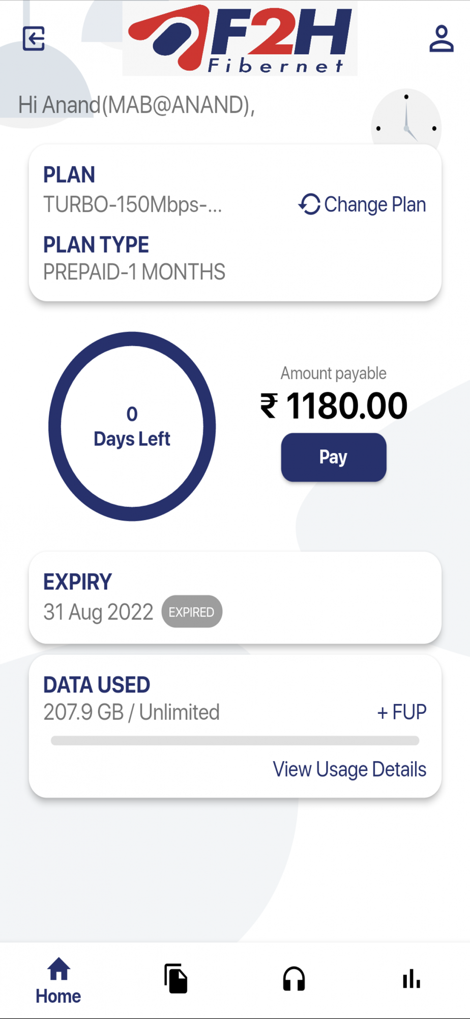Tap the + FUP label
This screenshot has height=1019, width=470.
(x=401, y=712)
